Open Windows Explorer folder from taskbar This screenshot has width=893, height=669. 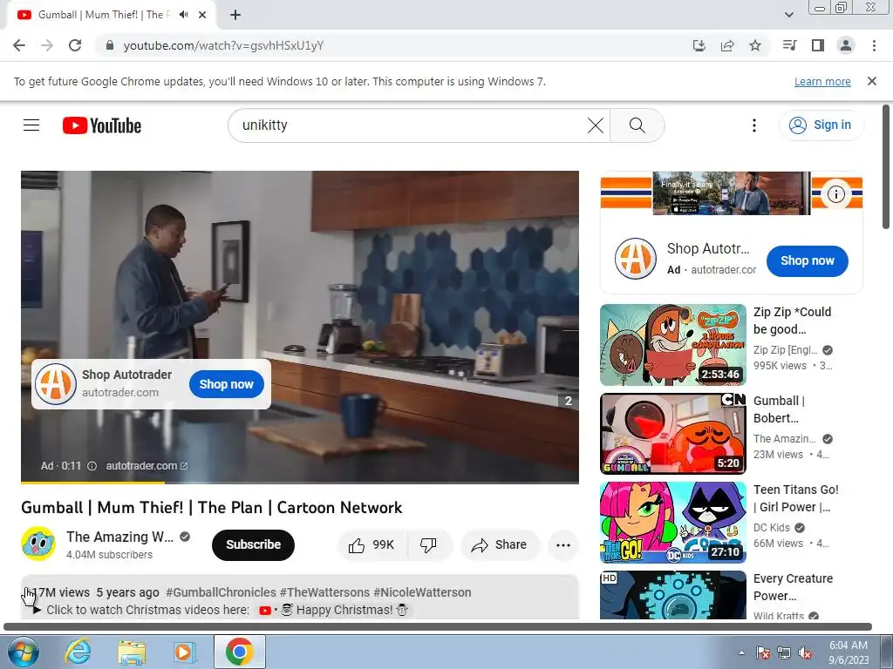(x=132, y=652)
